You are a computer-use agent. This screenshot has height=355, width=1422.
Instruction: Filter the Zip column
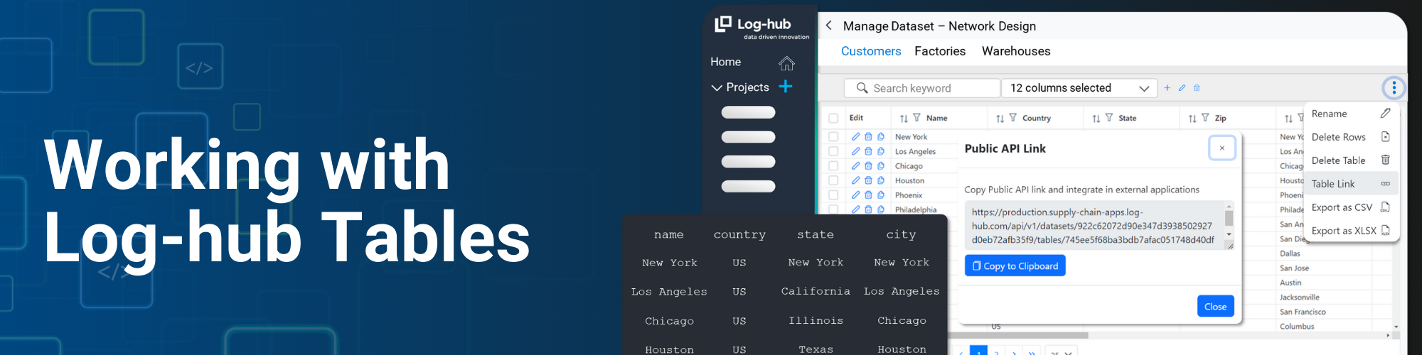pyautogui.click(x=1205, y=118)
